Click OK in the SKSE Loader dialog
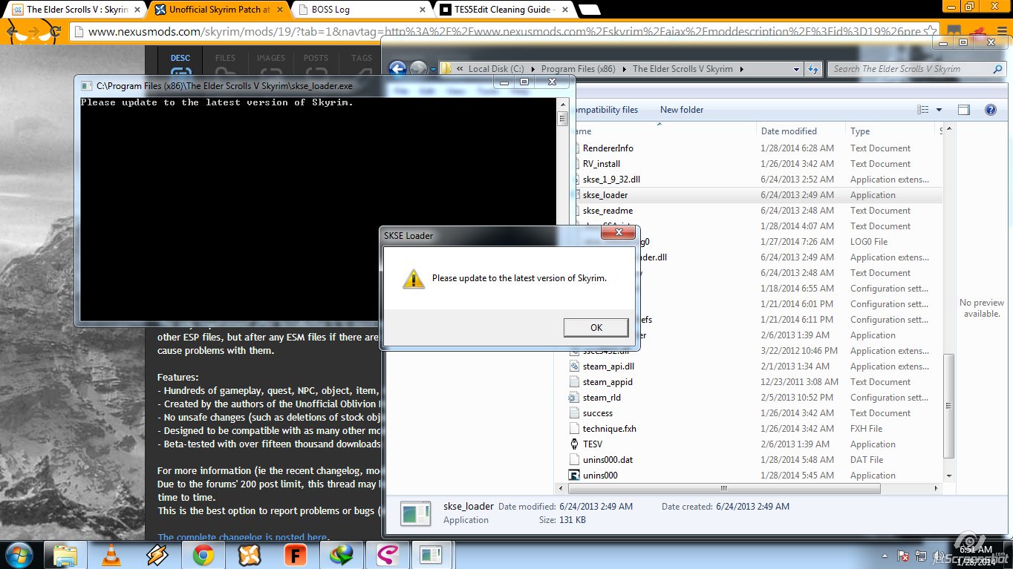This screenshot has width=1013, height=569. pyautogui.click(x=596, y=327)
